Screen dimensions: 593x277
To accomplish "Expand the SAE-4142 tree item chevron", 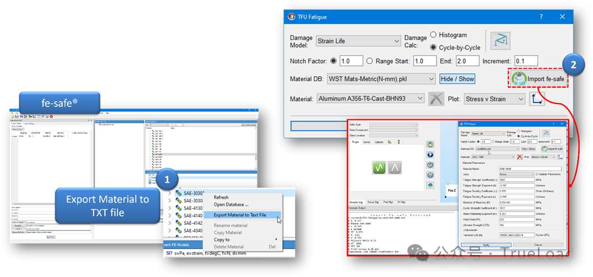I will pos(170,223).
